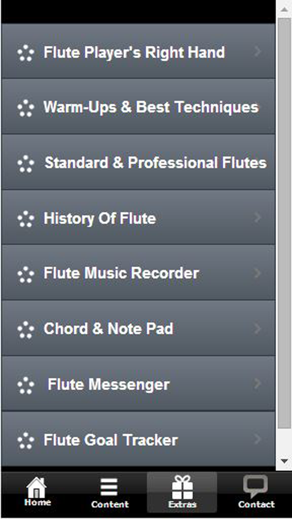This screenshot has height=519, width=292.
Task: Click the scrollbar down arrow
Action: tap(284, 461)
